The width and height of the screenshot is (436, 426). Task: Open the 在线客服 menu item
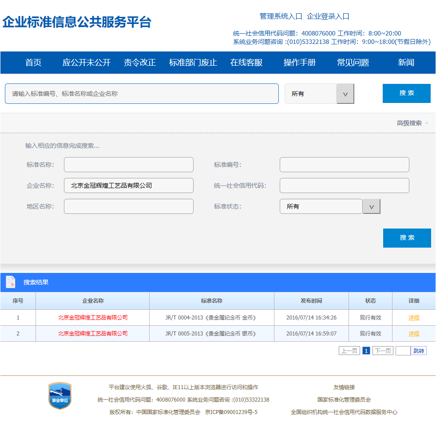[246, 63]
